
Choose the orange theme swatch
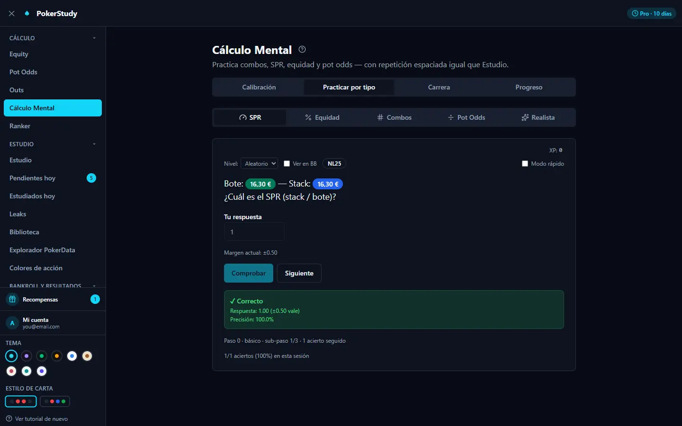click(57, 356)
